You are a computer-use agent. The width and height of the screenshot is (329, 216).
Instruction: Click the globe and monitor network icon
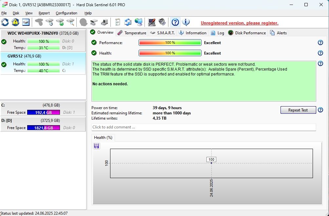tap(139, 22)
